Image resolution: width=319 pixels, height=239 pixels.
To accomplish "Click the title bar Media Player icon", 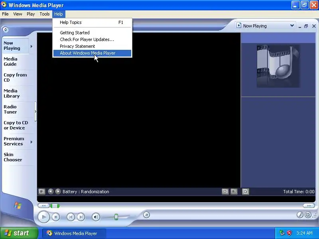I will pyautogui.click(x=4, y=5).
